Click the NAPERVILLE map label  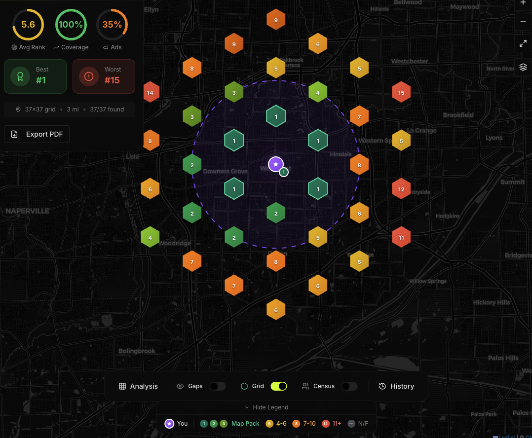pyautogui.click(x=28, y=211)
